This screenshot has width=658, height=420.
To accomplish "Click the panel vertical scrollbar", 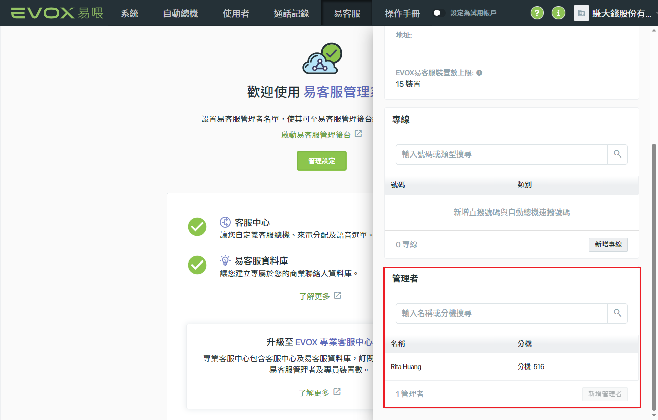I will pyautogui.click(x=655, y=277).
